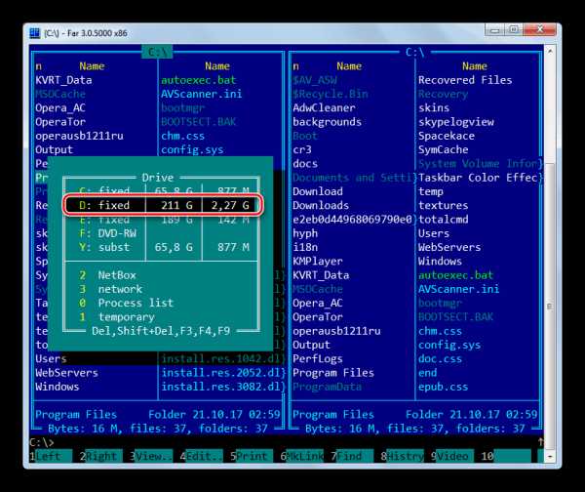This screenshot has width=585, height=492.
Task: Click the console scrollbar up arrow
Action: (550, 51)
